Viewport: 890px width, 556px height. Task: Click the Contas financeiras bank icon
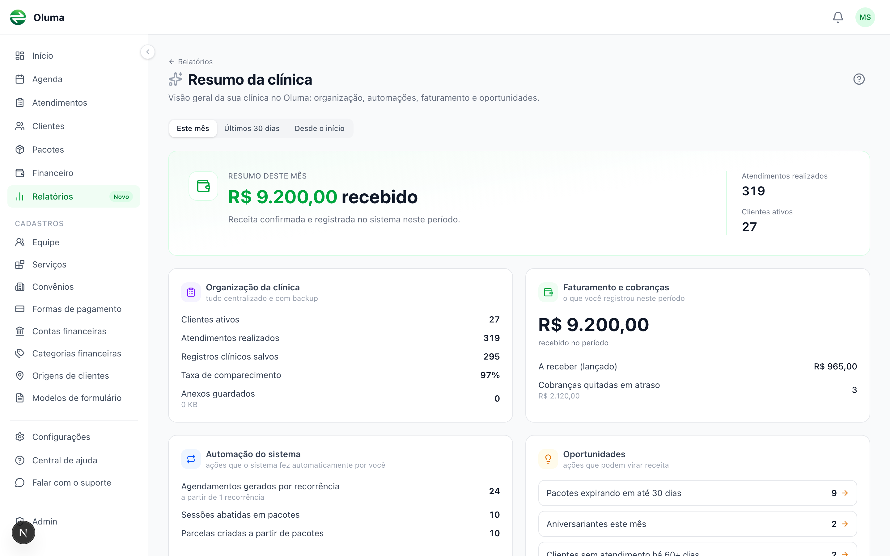20,331
